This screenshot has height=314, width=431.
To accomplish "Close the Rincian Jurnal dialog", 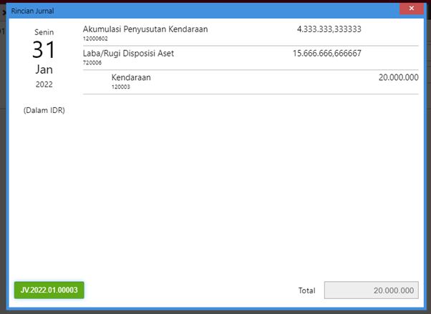I will (411, 9).
